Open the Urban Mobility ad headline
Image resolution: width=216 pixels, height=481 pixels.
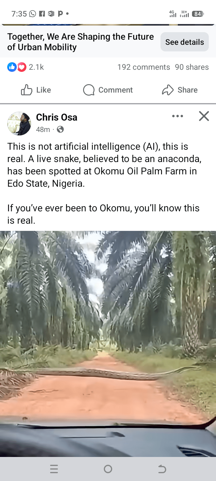[80, 42]
